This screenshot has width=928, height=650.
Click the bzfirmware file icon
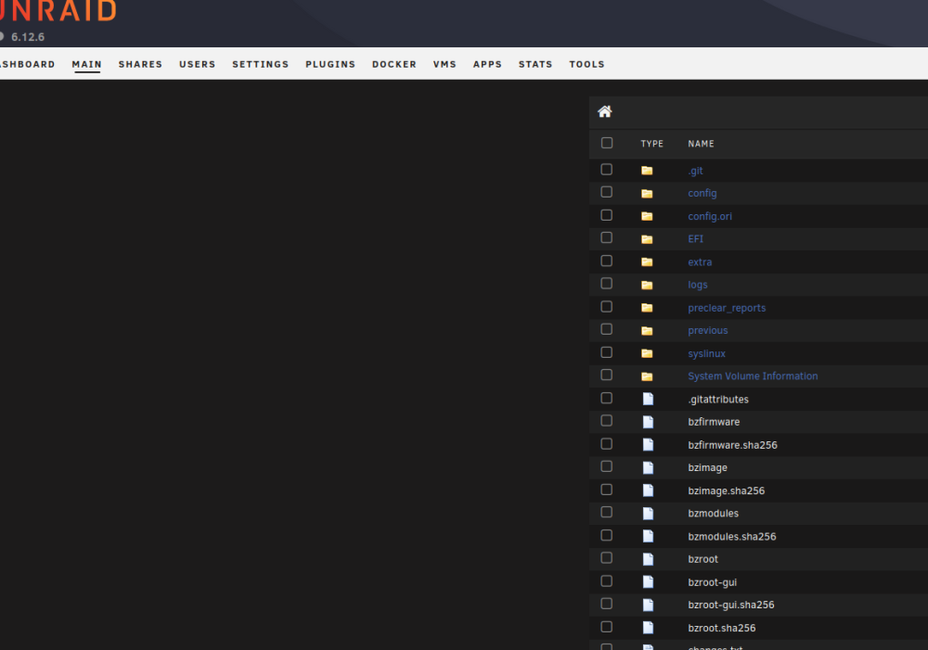[648, 422]
